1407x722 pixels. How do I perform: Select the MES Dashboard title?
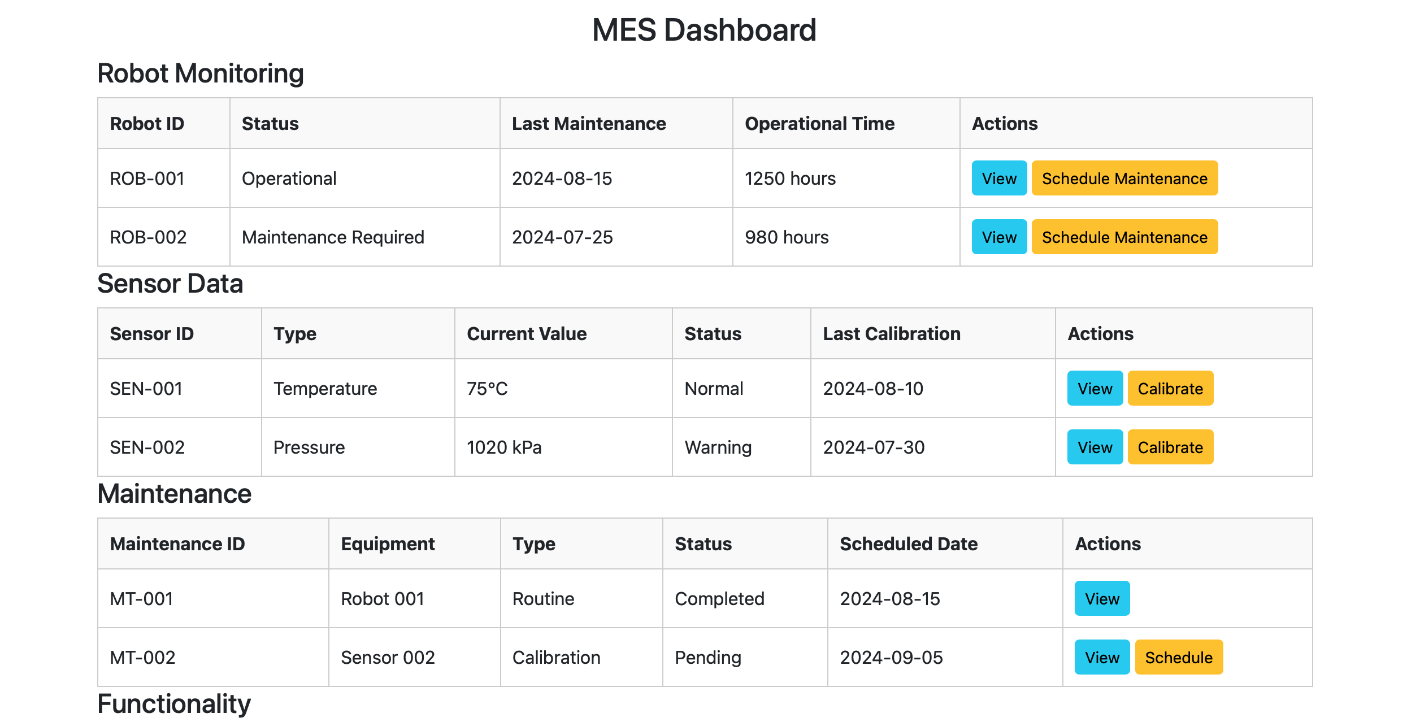(703, 29)
